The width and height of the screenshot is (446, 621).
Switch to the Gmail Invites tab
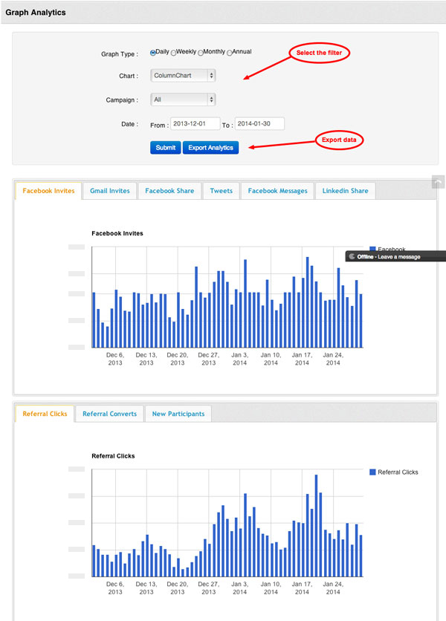110,191
